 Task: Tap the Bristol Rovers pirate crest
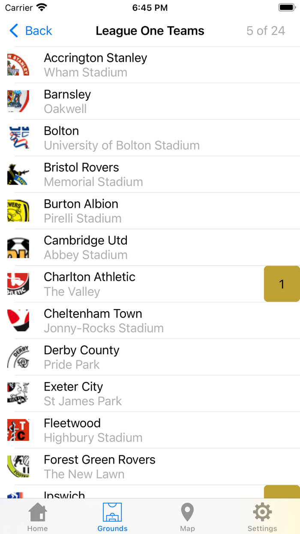tap(18, 174)
